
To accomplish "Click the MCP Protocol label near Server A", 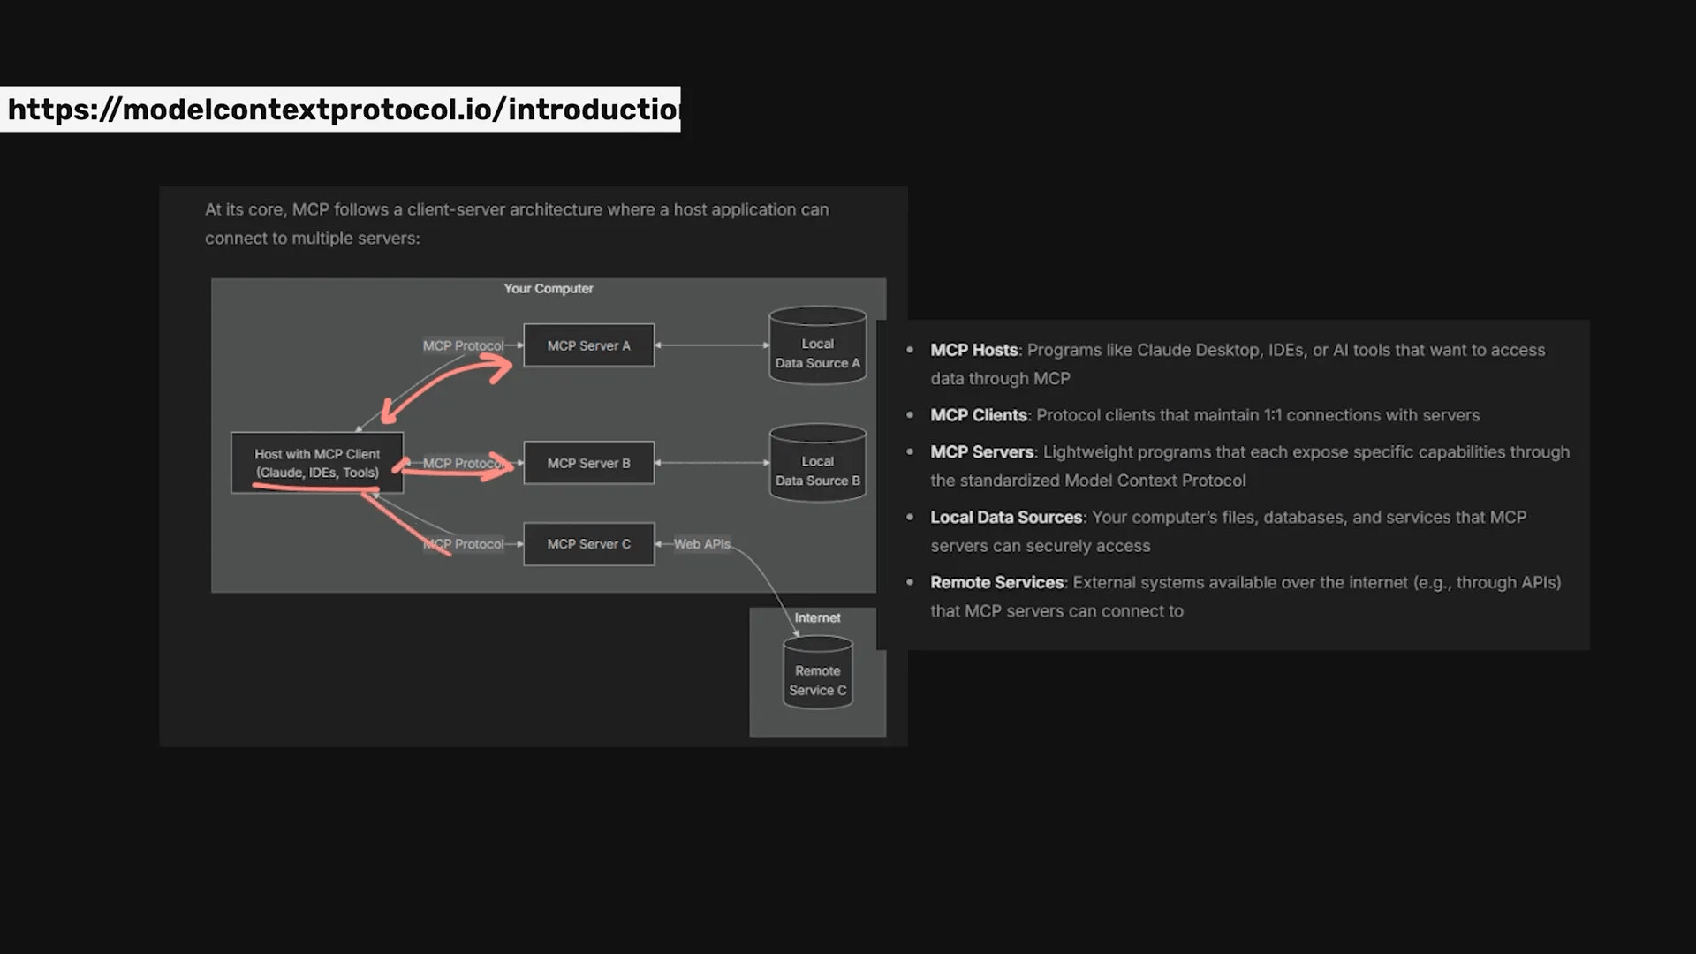I will coord(464,345).
